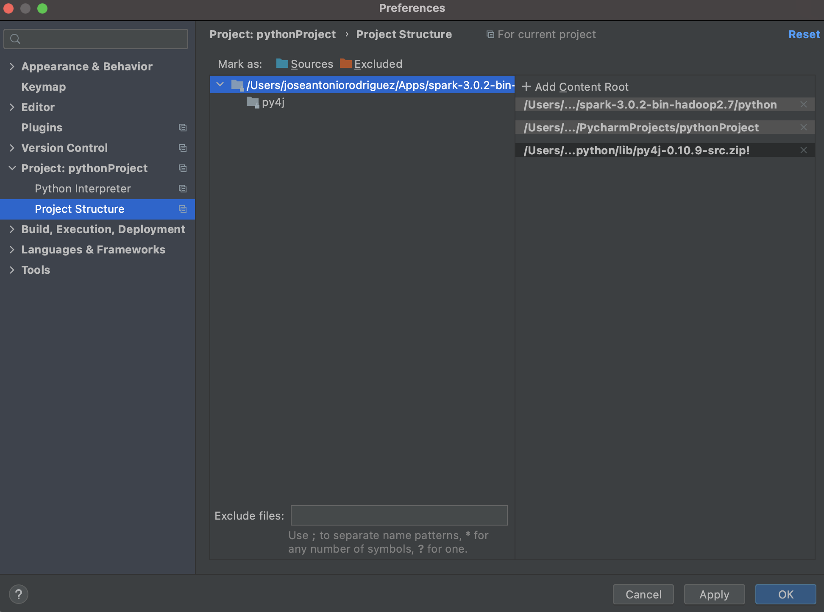Remove the spark-3.0.2-bin-hadoop2.7/python content root
The height and width of the screenshot is (612, 824).
[803, 104]
